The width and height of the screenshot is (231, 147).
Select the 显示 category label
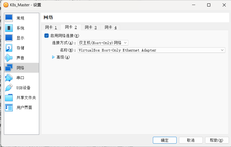coord(20,38)
